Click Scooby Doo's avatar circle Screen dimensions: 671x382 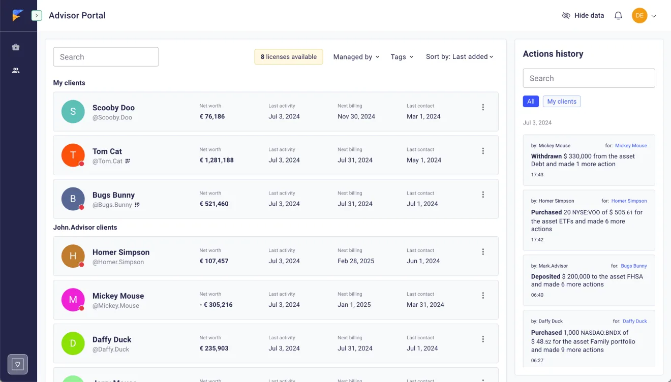point(73,112)
